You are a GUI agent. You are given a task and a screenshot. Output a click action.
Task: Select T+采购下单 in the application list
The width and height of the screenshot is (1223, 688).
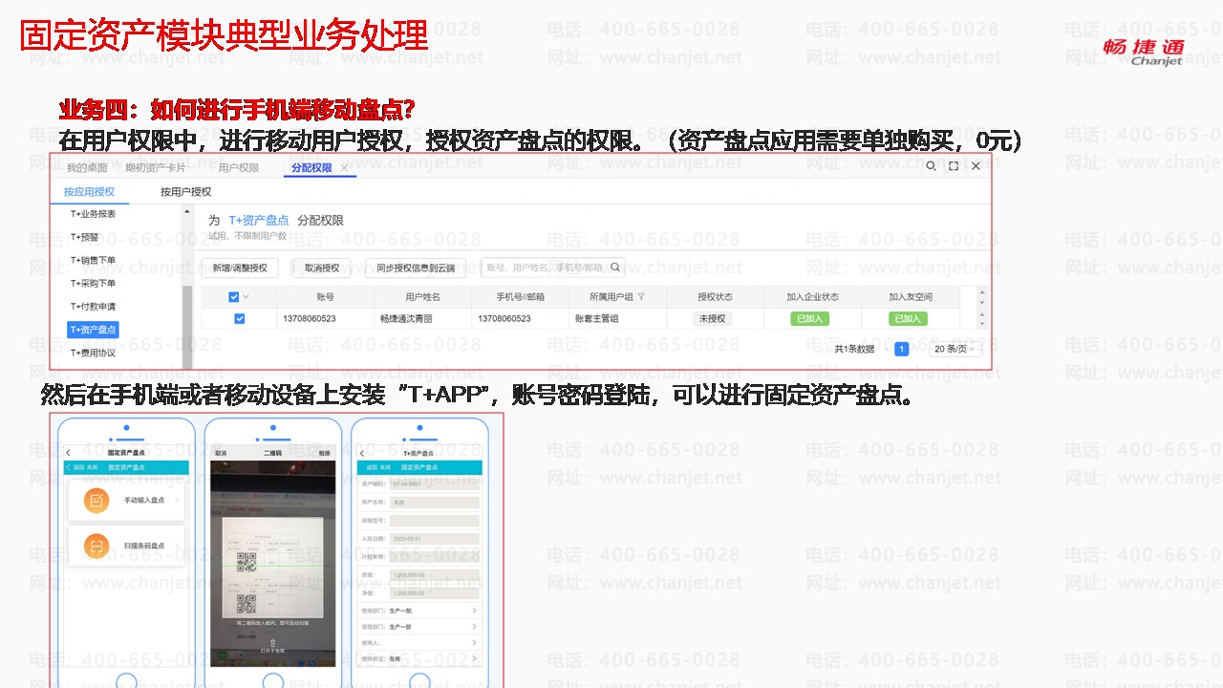click(x=94, y=284)
